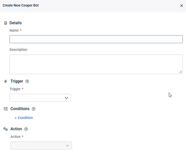Expand the Action dropdown
The image size is (186, 167).
41,146
